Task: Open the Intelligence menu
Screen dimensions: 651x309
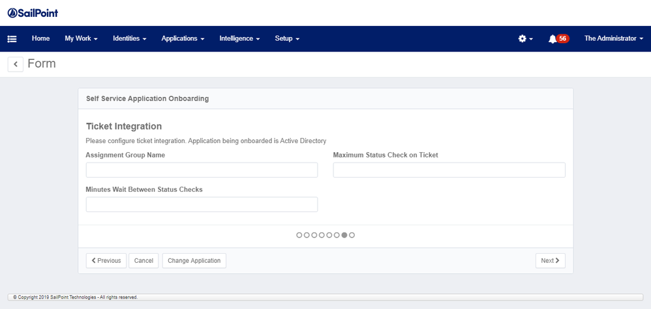Action: pos(239,39)
